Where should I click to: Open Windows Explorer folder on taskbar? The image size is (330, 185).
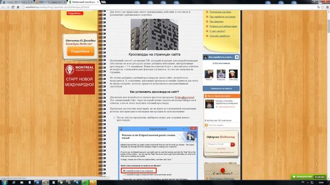[x=22, y=182]
